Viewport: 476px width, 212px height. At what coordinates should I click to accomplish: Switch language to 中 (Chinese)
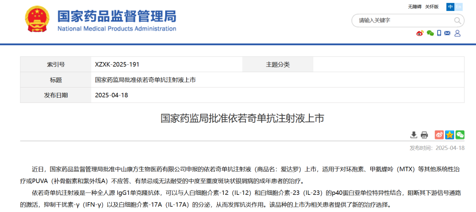pyautogui.click(x=450, y=7)
